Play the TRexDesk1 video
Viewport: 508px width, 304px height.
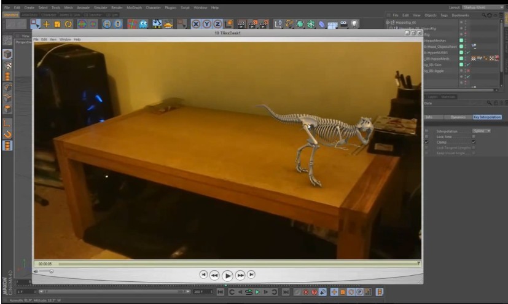click(227, 276)
